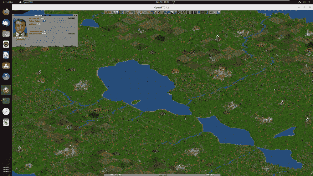
Task: Open airport construction icon
Action: pyautogui.click(x=203, y=13)
